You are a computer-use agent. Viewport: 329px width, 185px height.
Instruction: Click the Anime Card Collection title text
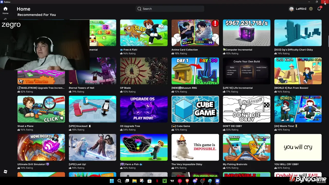click(185, 50)
